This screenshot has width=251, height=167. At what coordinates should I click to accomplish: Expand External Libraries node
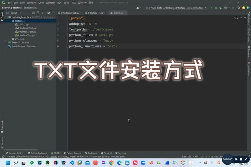pyautogui.click(x=6, y=43)
